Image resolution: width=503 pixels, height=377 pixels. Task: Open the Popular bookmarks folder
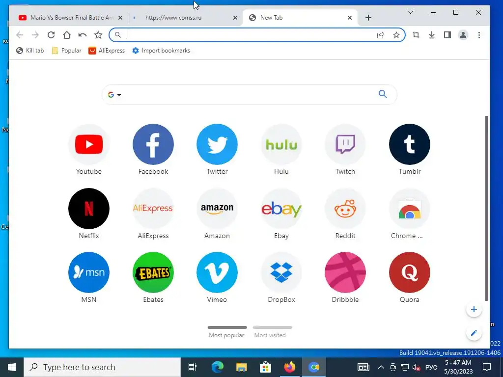click(66, 51)
